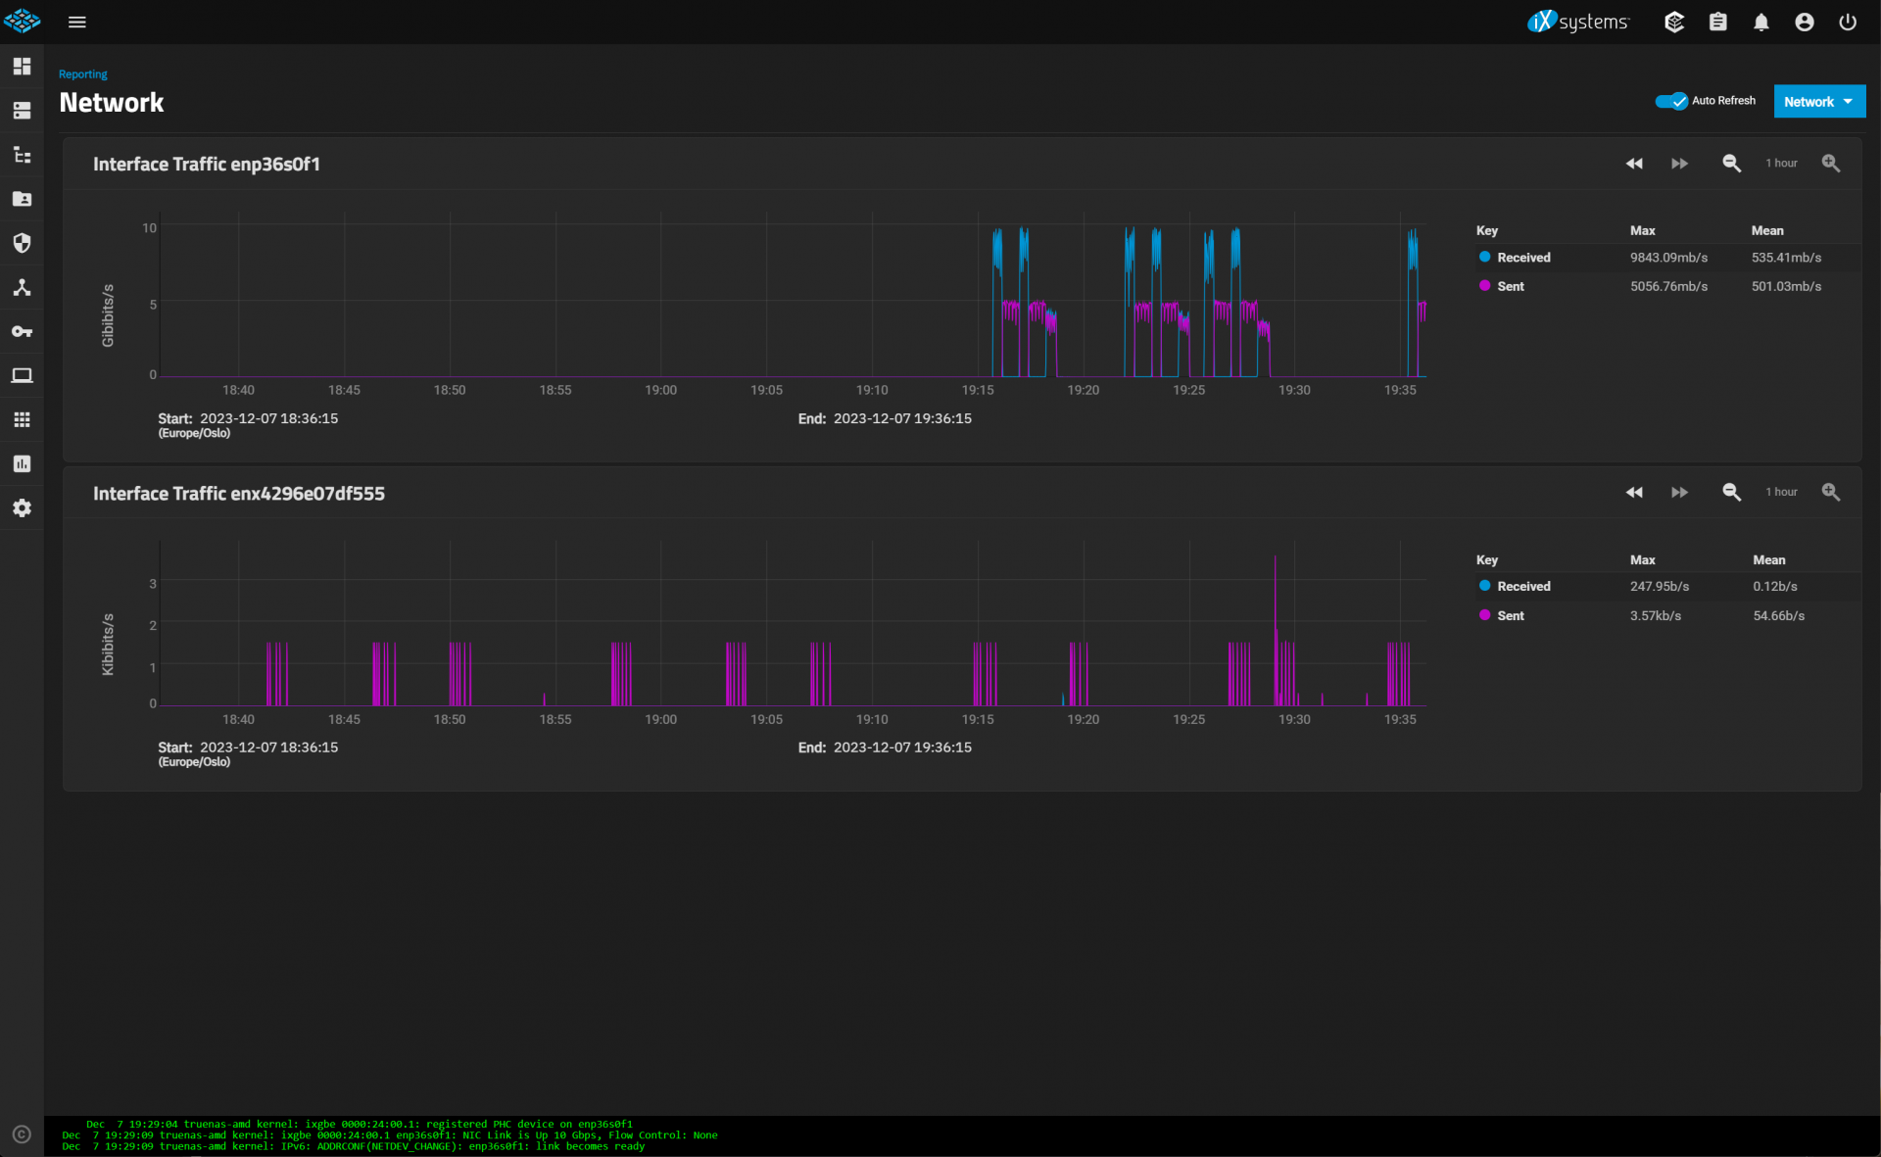Click Sent max value 5056.76mb/s

click(x=1668, y=287)
